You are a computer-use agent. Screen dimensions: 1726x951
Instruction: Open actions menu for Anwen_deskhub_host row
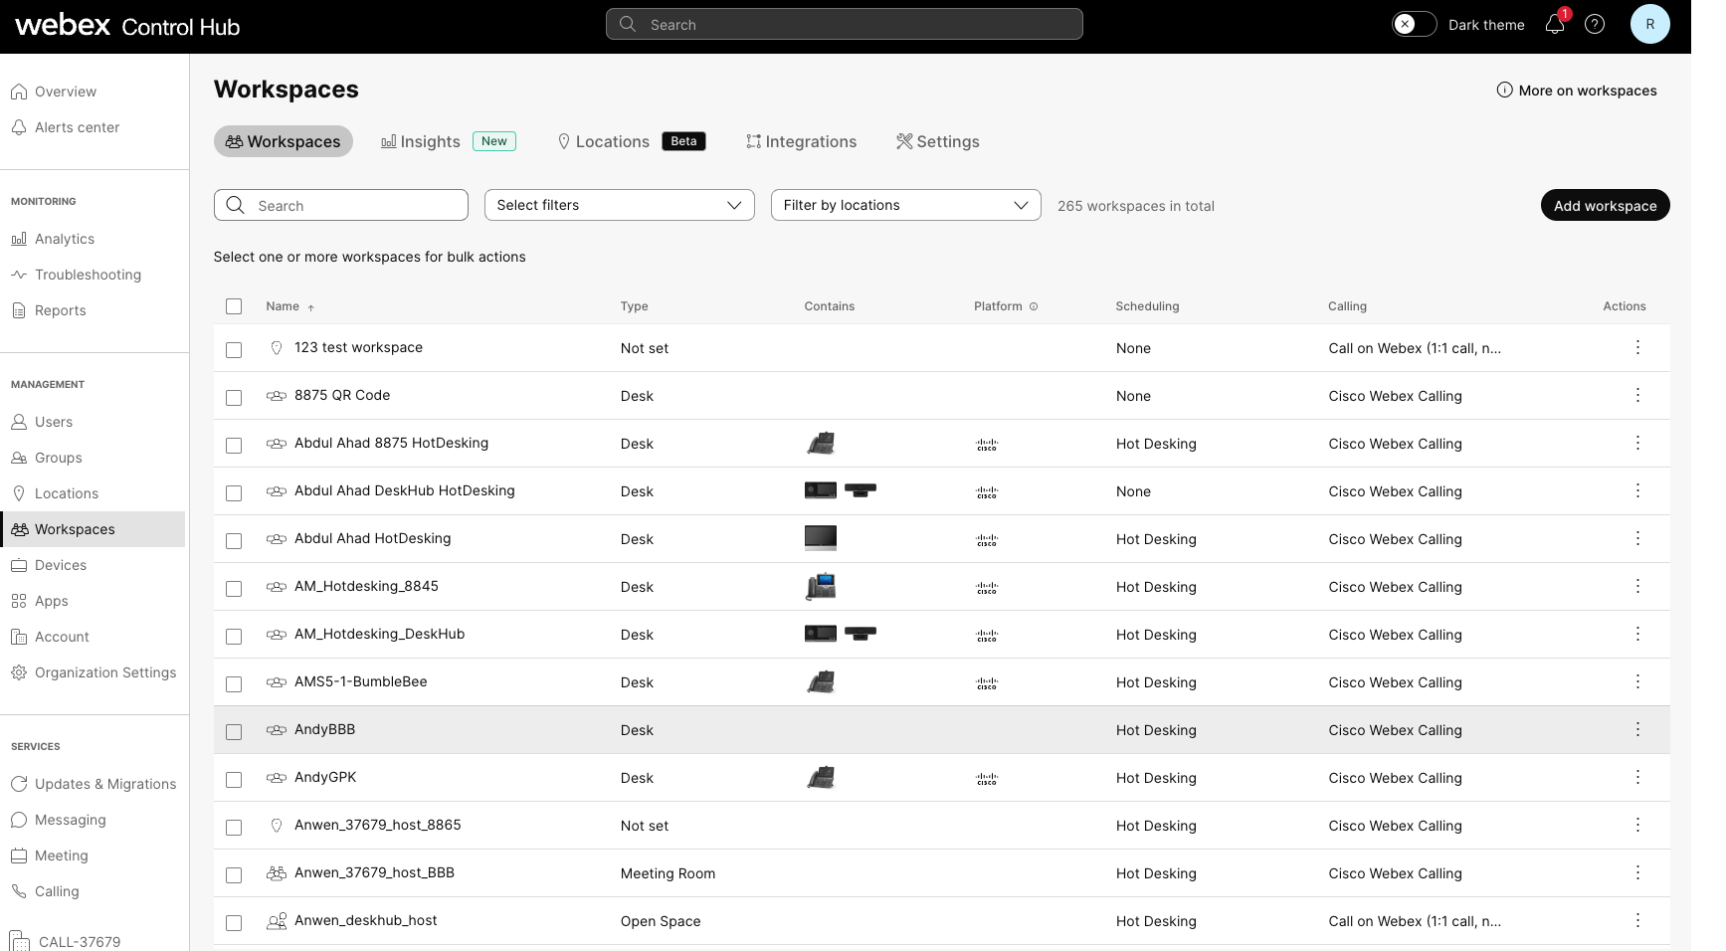[x=1637, y=920]
